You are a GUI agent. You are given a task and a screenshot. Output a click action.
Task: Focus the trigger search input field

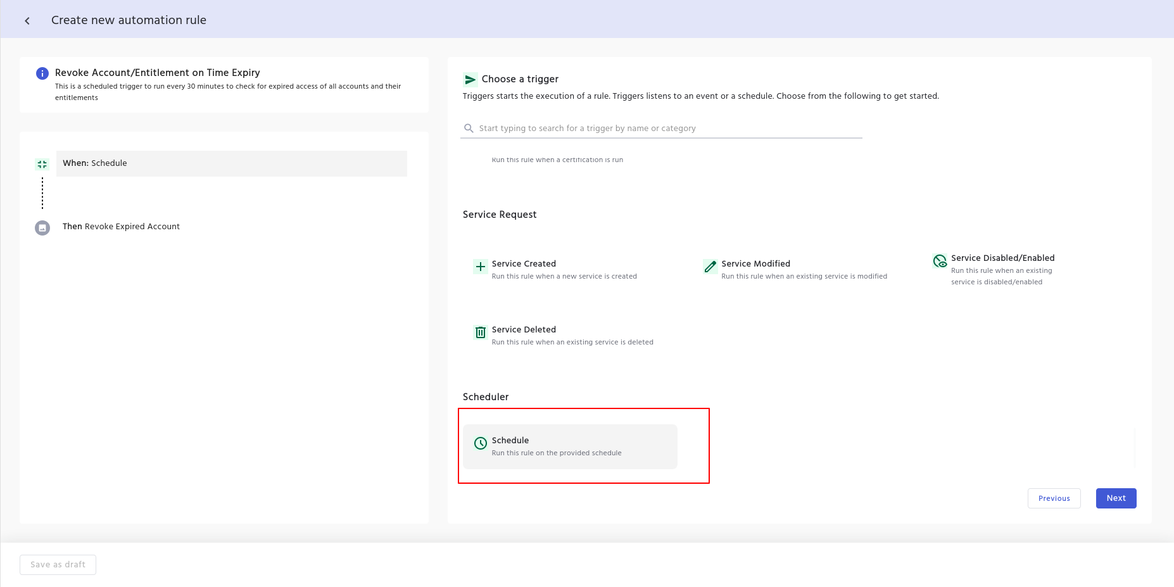click(665, 129)
